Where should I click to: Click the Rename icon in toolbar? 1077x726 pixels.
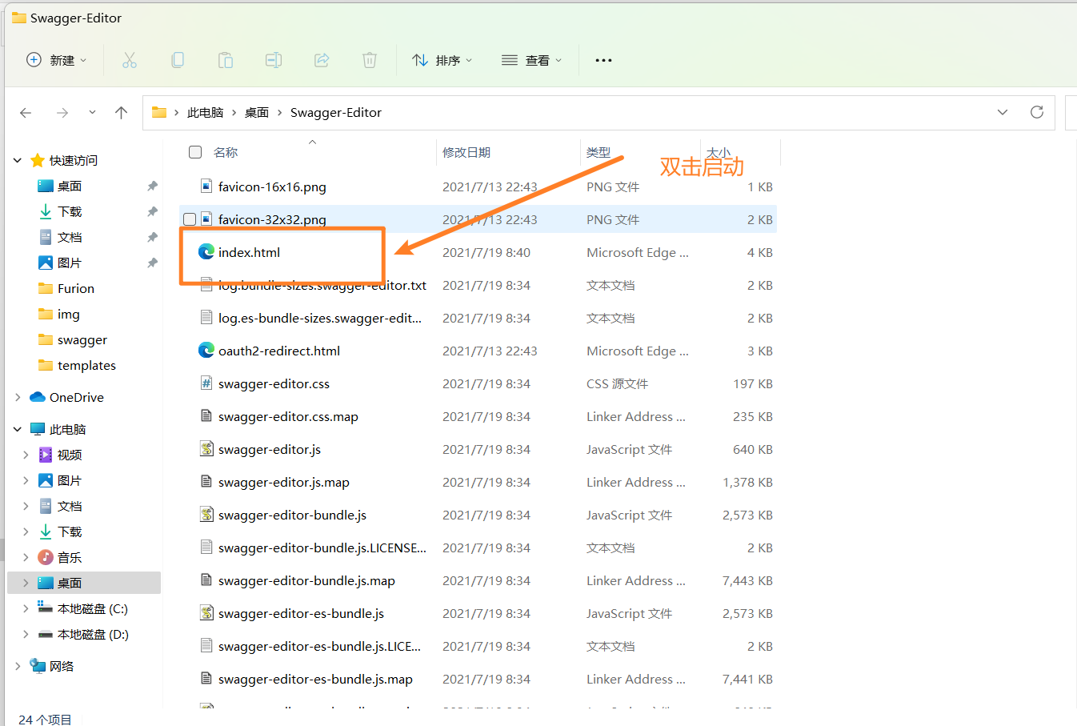pyautogui.click(x=274, y=60)
